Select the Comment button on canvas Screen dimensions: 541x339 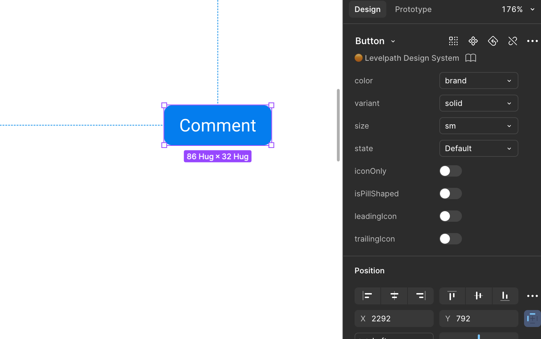tap(218, 125)
